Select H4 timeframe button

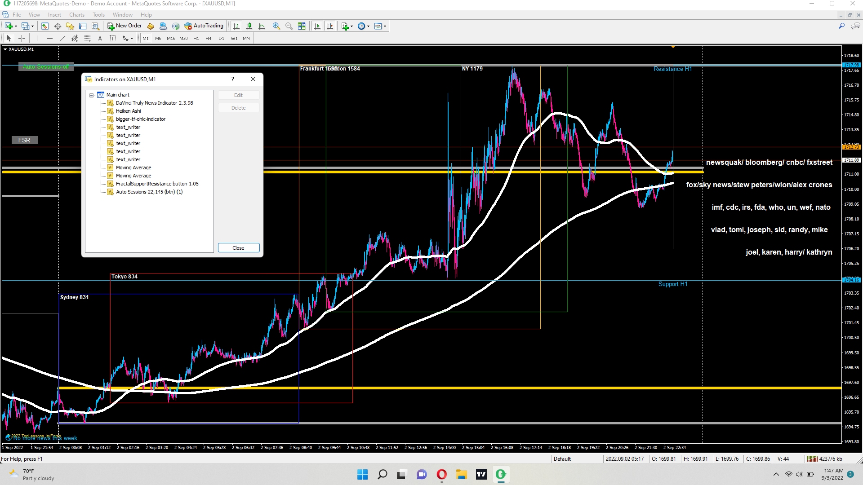[x=208, y=39]
